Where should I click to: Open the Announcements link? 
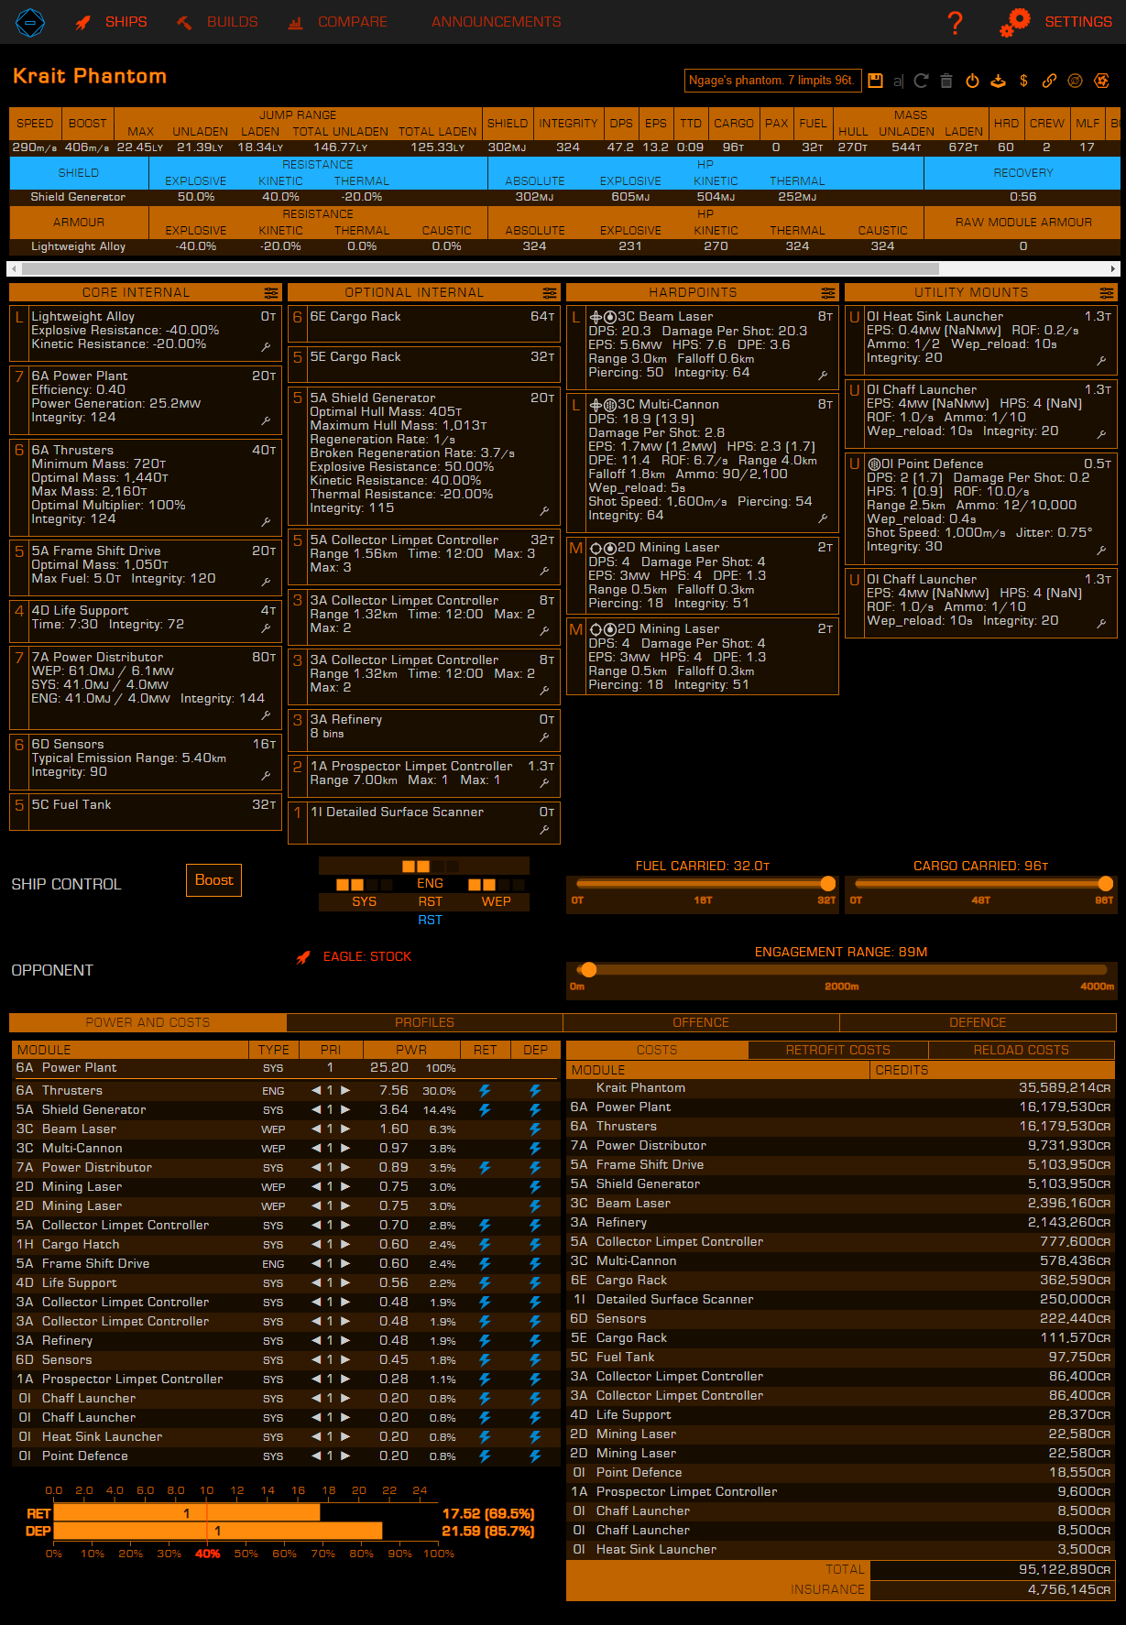[497, 22]
